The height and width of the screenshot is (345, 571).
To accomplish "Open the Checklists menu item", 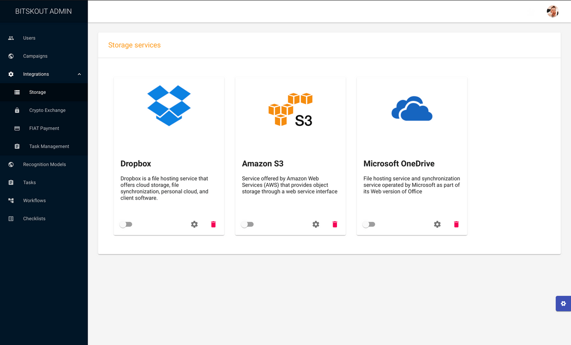I will click(44, 219).
